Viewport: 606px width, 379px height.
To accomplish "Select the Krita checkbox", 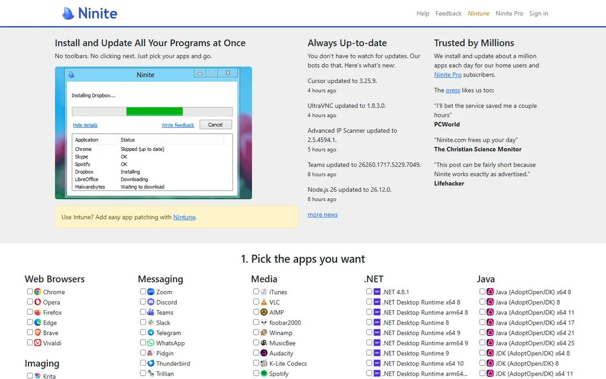I will tap(30, 376).
